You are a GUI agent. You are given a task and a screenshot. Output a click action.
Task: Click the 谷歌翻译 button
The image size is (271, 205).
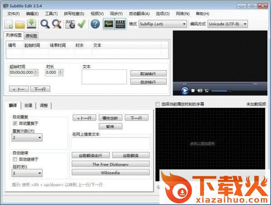(131, 155)
